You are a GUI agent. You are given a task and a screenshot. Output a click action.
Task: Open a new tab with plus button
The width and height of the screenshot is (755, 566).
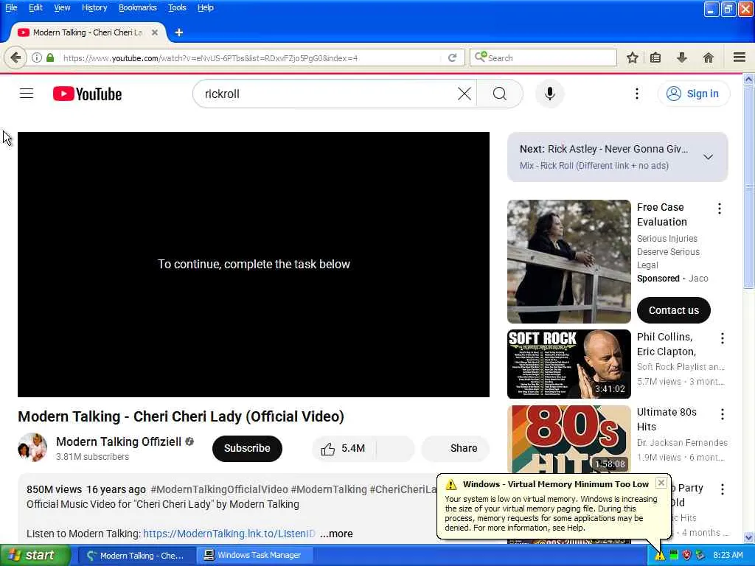(x=178, y=32)
